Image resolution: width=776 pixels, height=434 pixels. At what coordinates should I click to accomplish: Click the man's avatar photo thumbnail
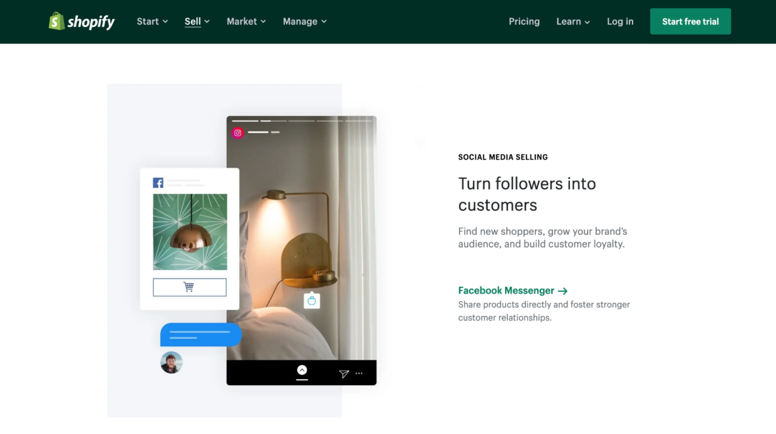coord(171,362)
